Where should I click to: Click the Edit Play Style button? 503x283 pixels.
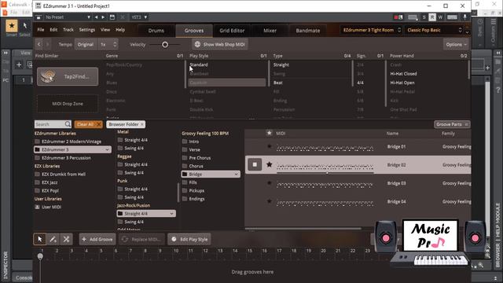coord(189,239)
